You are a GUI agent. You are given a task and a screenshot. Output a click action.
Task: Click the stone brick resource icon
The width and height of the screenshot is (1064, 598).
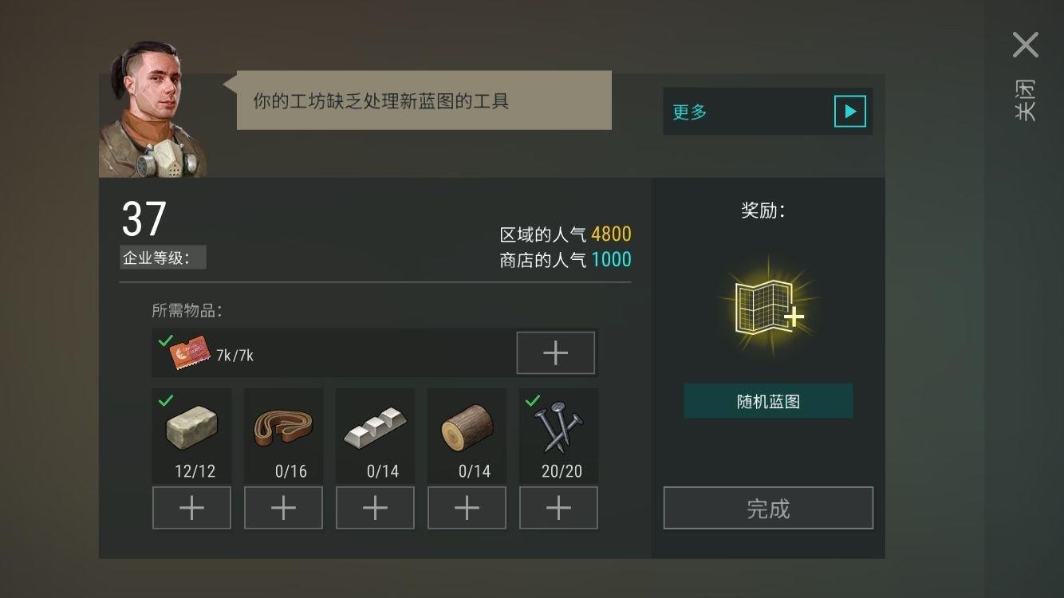click(191, 430)
